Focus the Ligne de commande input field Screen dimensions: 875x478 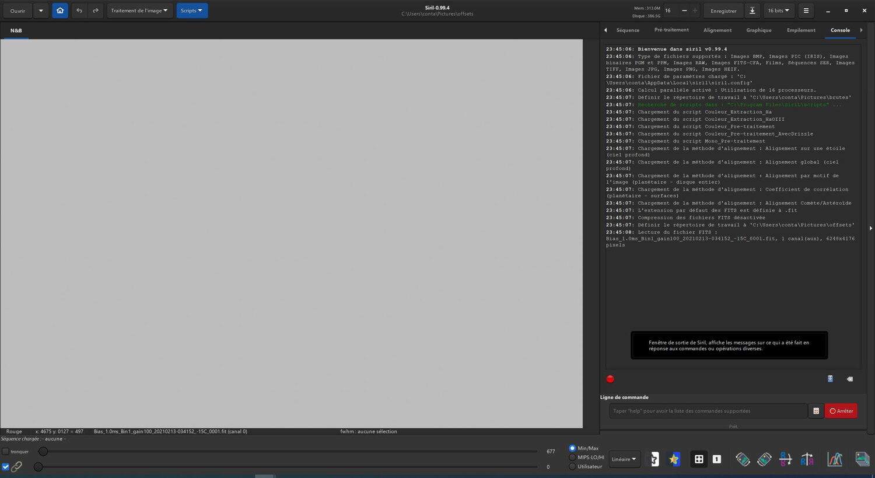point(708,411)
